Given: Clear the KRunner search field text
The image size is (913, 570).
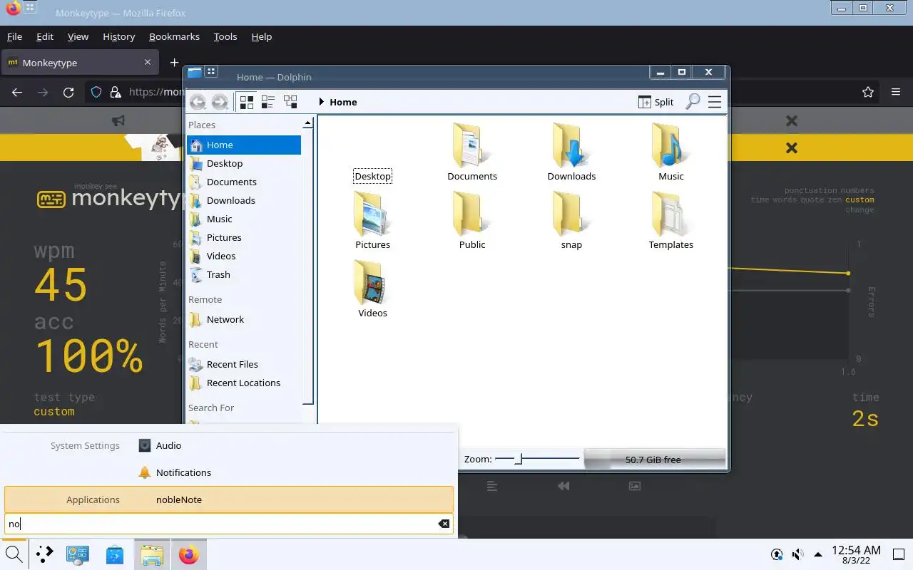Looking at the screenshot, I should [444, 524].
